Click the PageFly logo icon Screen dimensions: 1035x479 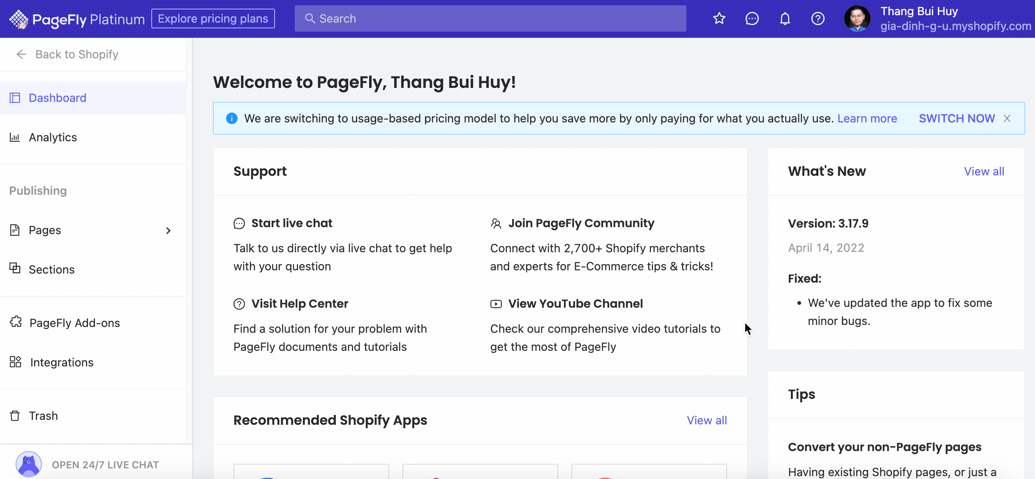click(18, 19)
